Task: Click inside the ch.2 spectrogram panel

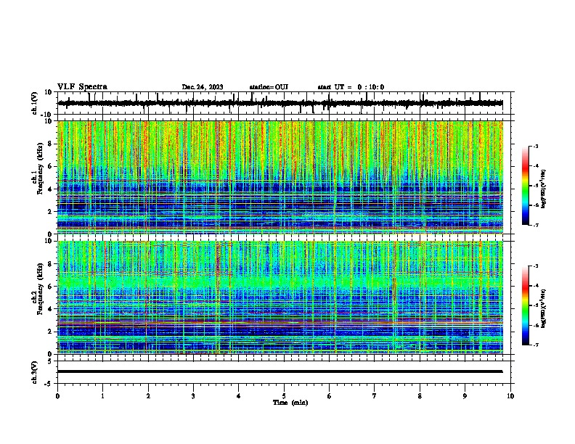Action: (x=280, y=297)
